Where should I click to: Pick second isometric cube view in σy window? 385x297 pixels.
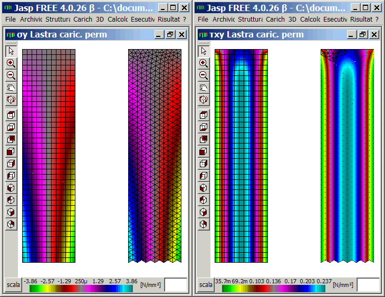tap(11, 200)
